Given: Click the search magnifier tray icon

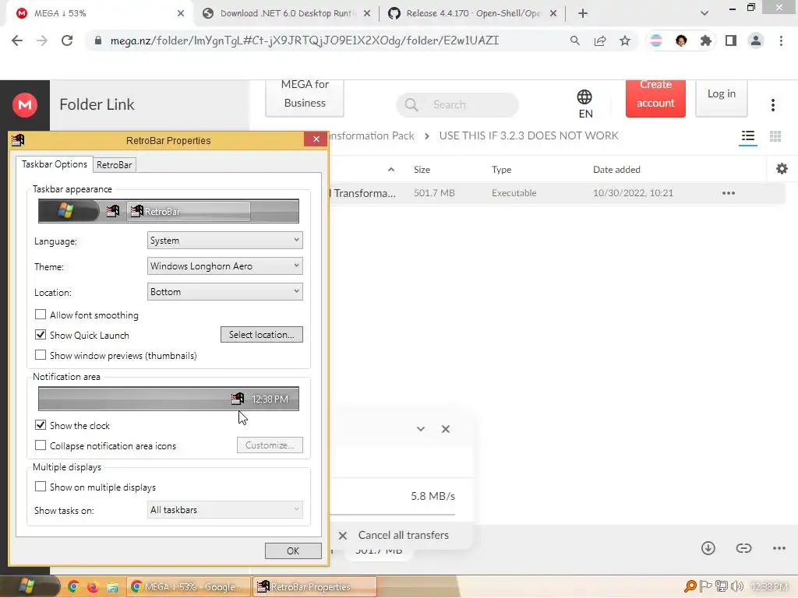Looking at the screenshot, I should pos(690,587).
